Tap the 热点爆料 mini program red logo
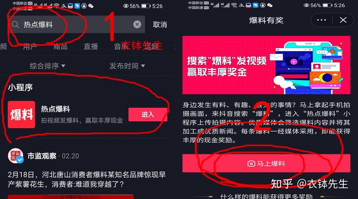The image size is (358, 199). click(x=22, y=115)
